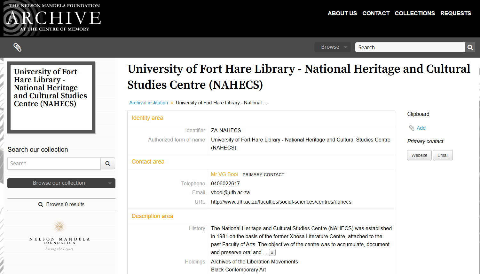Open the ABOUT US menu item
Screen dimensions: 480x274
pyautogui.click(x=342, y=13)
